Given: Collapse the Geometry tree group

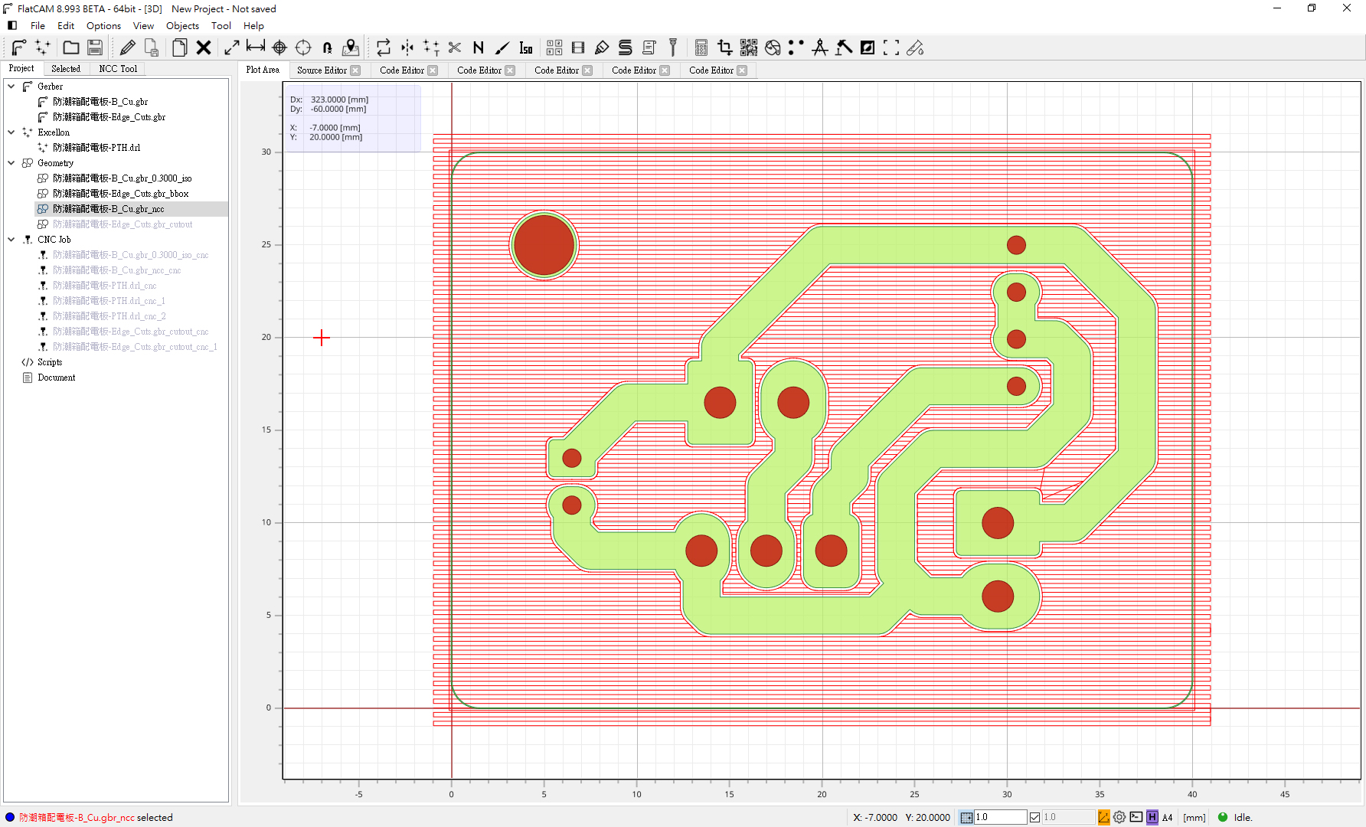Looking at the screenshot, I should tap(11, 163).
